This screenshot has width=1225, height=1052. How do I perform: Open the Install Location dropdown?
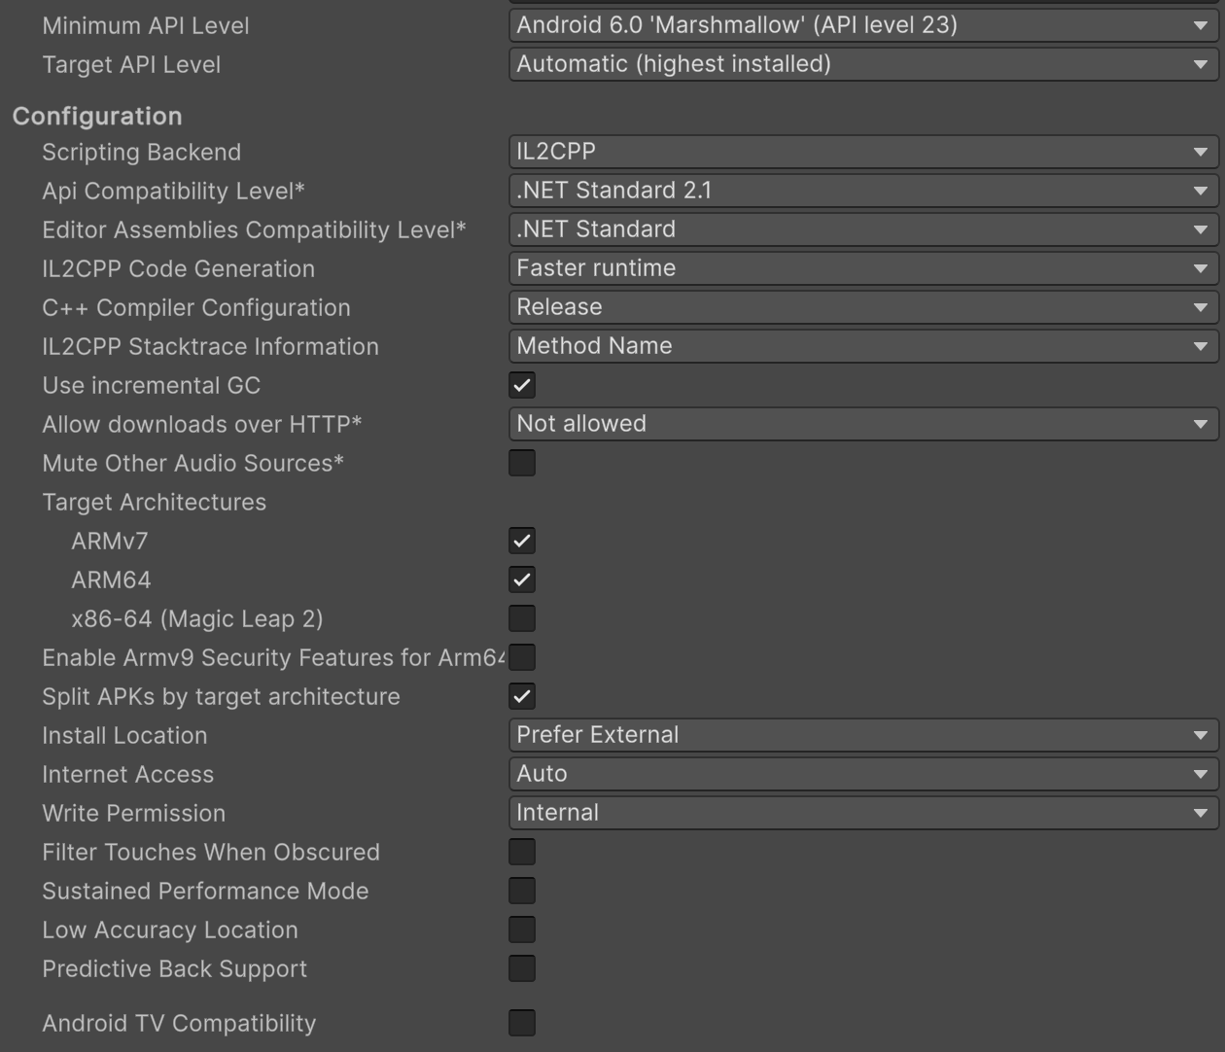click(x=862, y=735)
